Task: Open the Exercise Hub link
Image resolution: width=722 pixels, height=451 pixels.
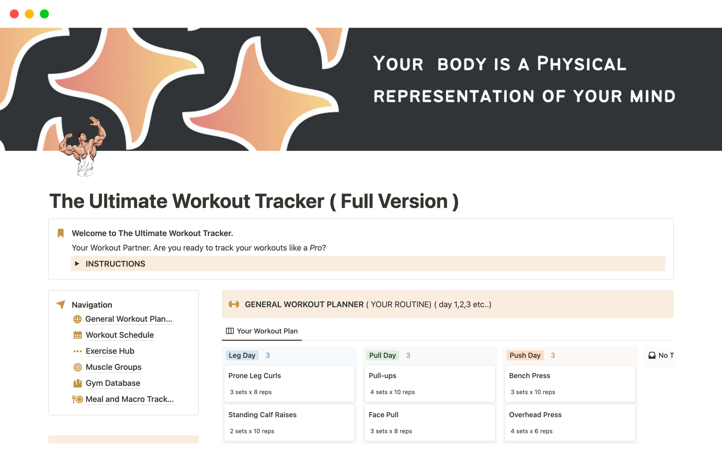Action: pyautogui.click(x=110, y=351)
